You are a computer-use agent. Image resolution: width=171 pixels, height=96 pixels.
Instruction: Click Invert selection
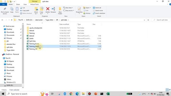[x=99, y=13]
